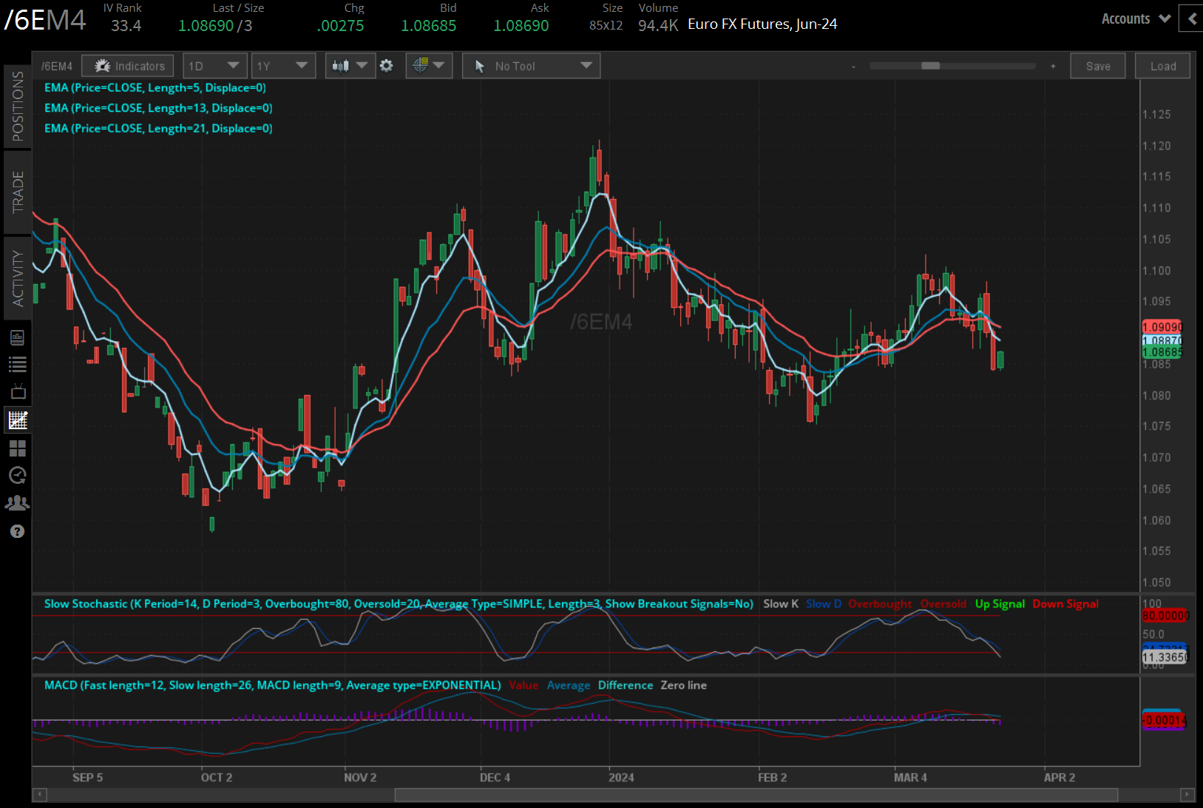Select the TV live media icon in sidebar
This screenshot has height=808, width=1203.
(18, 391)
